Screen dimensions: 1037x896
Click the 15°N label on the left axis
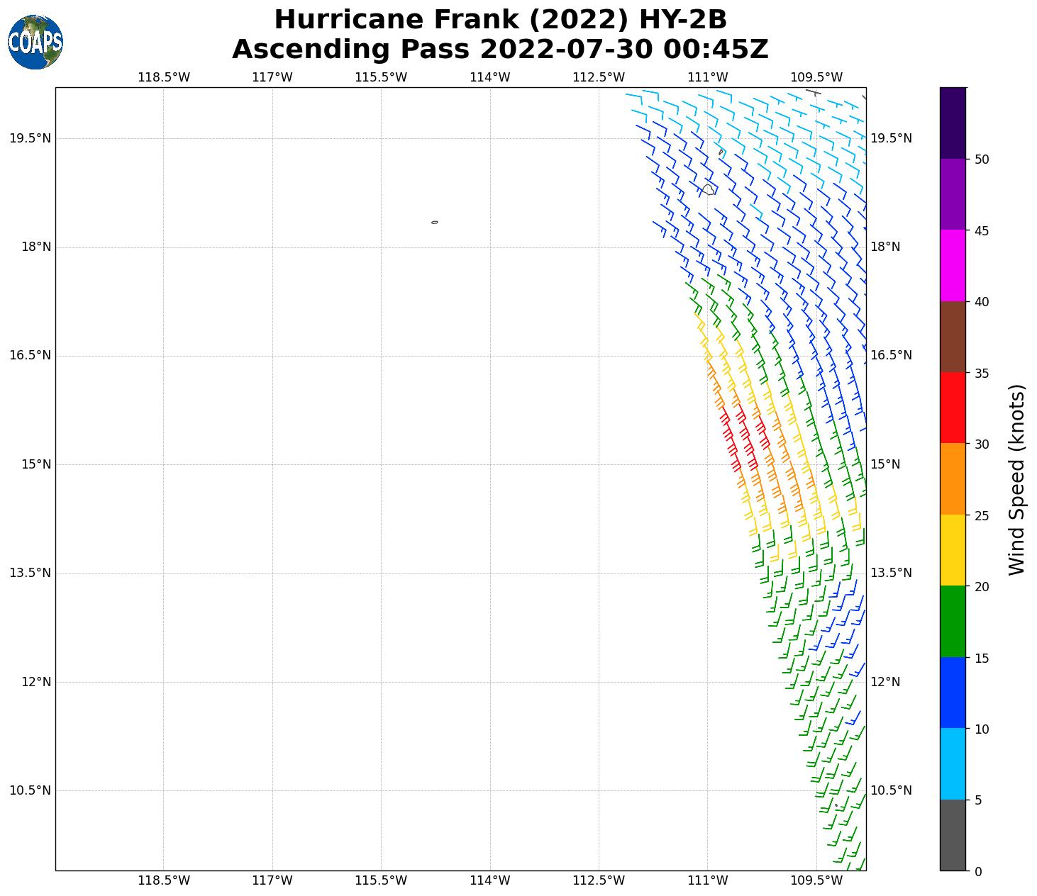click(35, 464)
